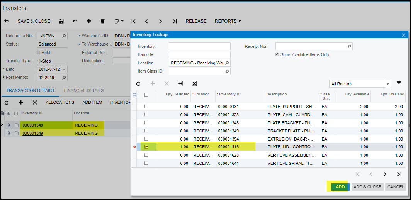Click the undo arrow icon in toolbar

(x=75, y=21)
